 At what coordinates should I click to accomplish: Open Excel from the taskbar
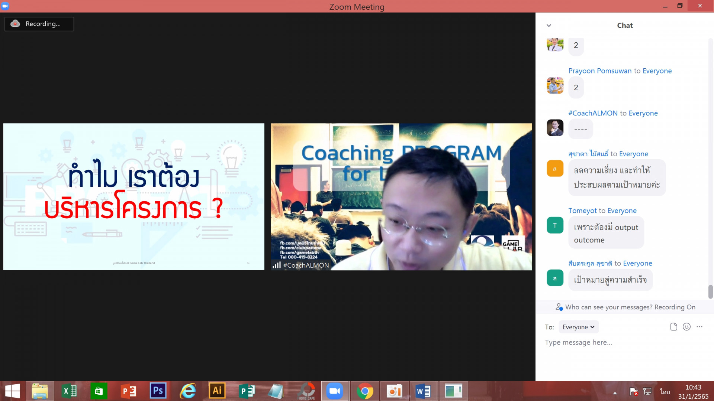click(x=70, y=391)
